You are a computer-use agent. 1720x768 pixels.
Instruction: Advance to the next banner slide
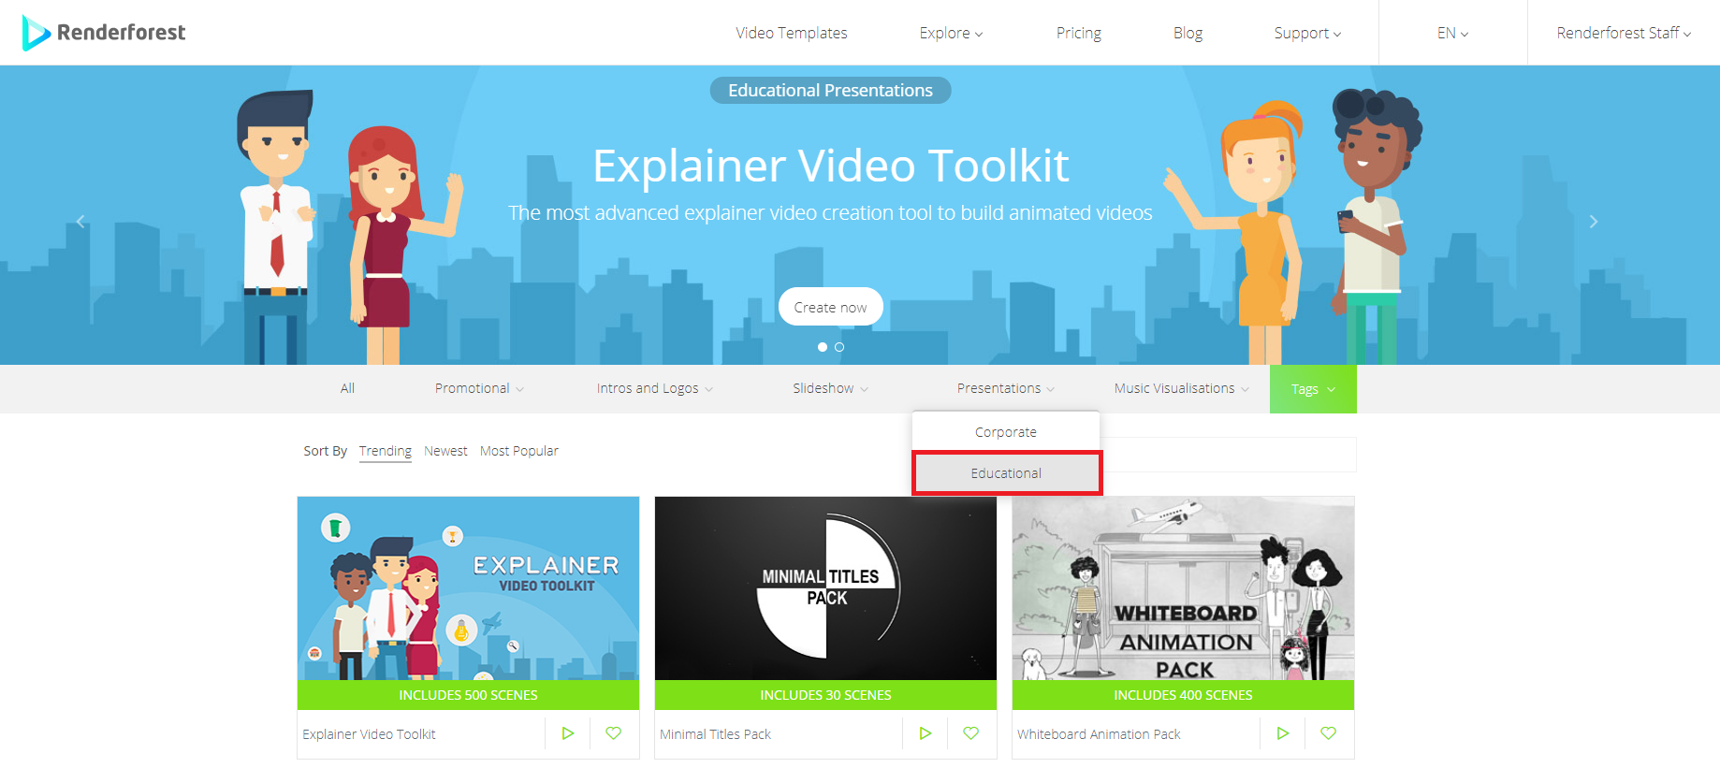tap(1593, 222)
